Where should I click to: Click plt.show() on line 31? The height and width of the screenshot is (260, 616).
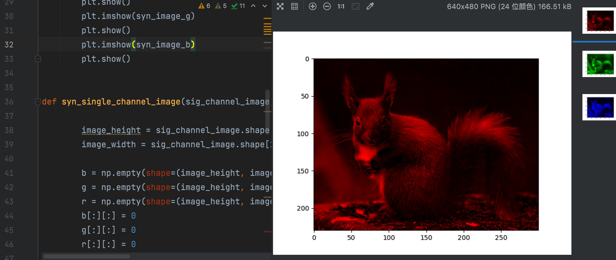point(106,30)
